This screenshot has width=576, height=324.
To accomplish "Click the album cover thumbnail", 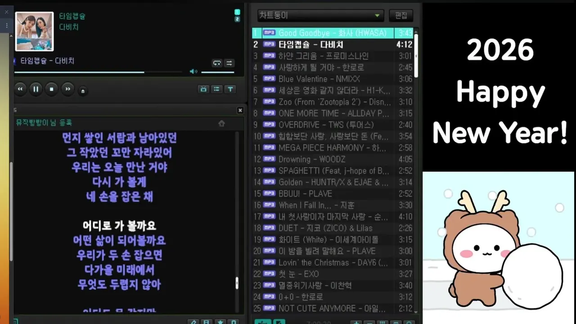I will click(34, 31).
